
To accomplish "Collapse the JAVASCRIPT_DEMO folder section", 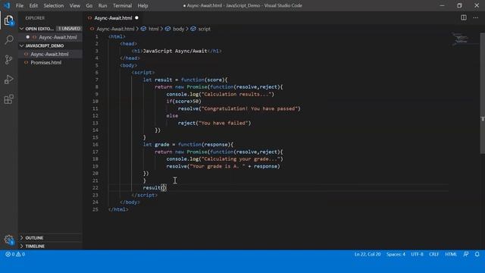I will pyautogui.click(x=22, y=45).
